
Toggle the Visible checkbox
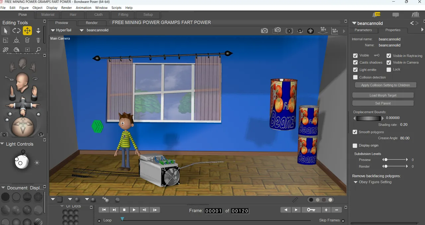pos(355,56)
